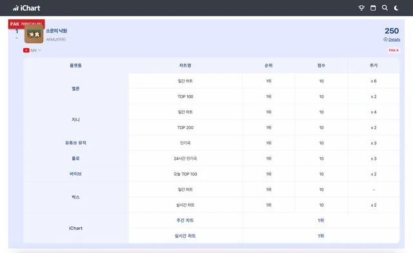Click the 추가 column header
Image resolution: width=413 pixels, height=253 pixels.
tap(374, 66)
